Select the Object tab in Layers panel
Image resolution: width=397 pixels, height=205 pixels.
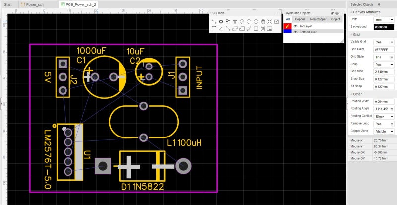tap(336, 19)
